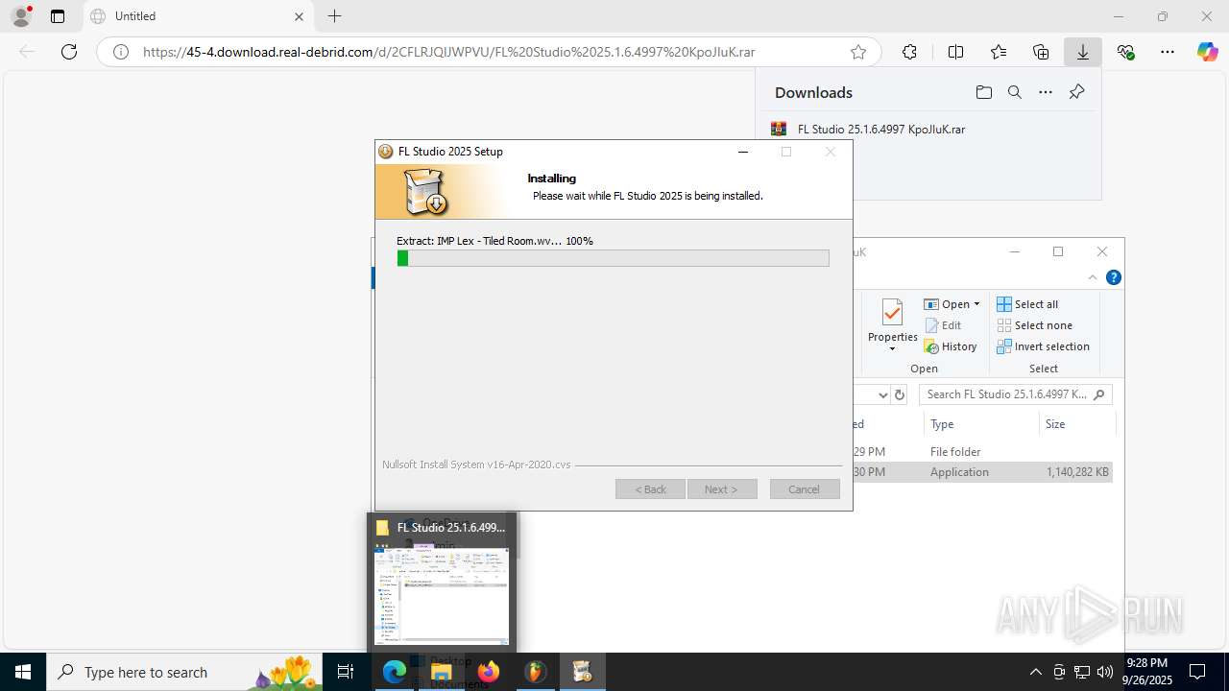Image resolution: width=1229 pixels, height=691 pixels.
Task: Open Edge tab actions menu icon
Action: pos(58,16)
